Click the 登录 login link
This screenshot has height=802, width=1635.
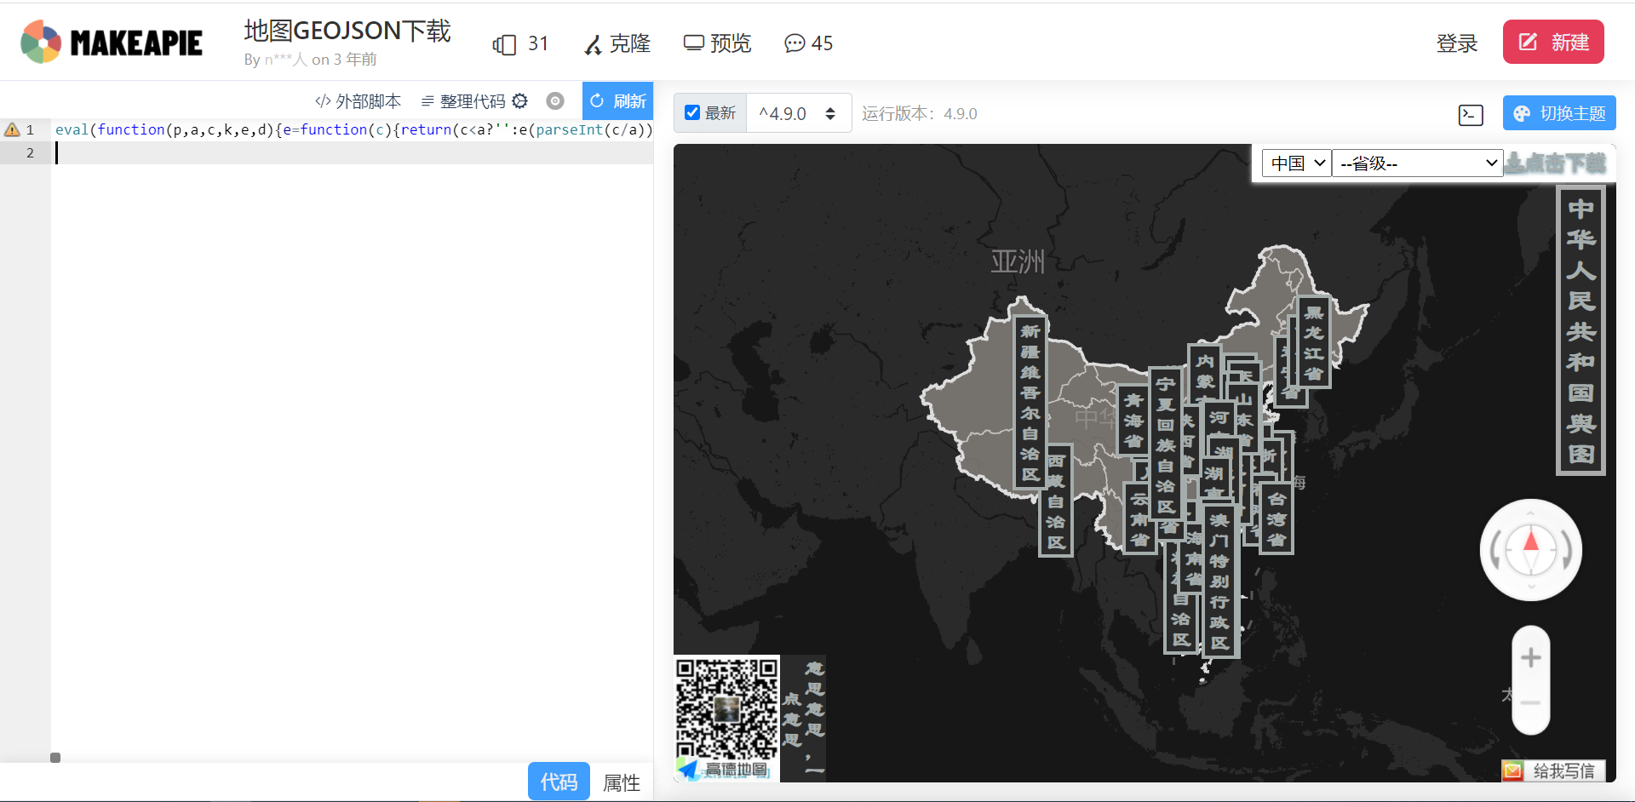pyautogui.click(x=1457, y=43)
